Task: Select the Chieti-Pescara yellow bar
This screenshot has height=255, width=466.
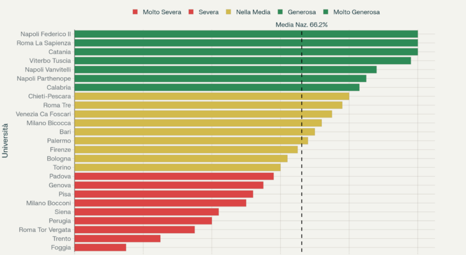Action: [211, 96]
